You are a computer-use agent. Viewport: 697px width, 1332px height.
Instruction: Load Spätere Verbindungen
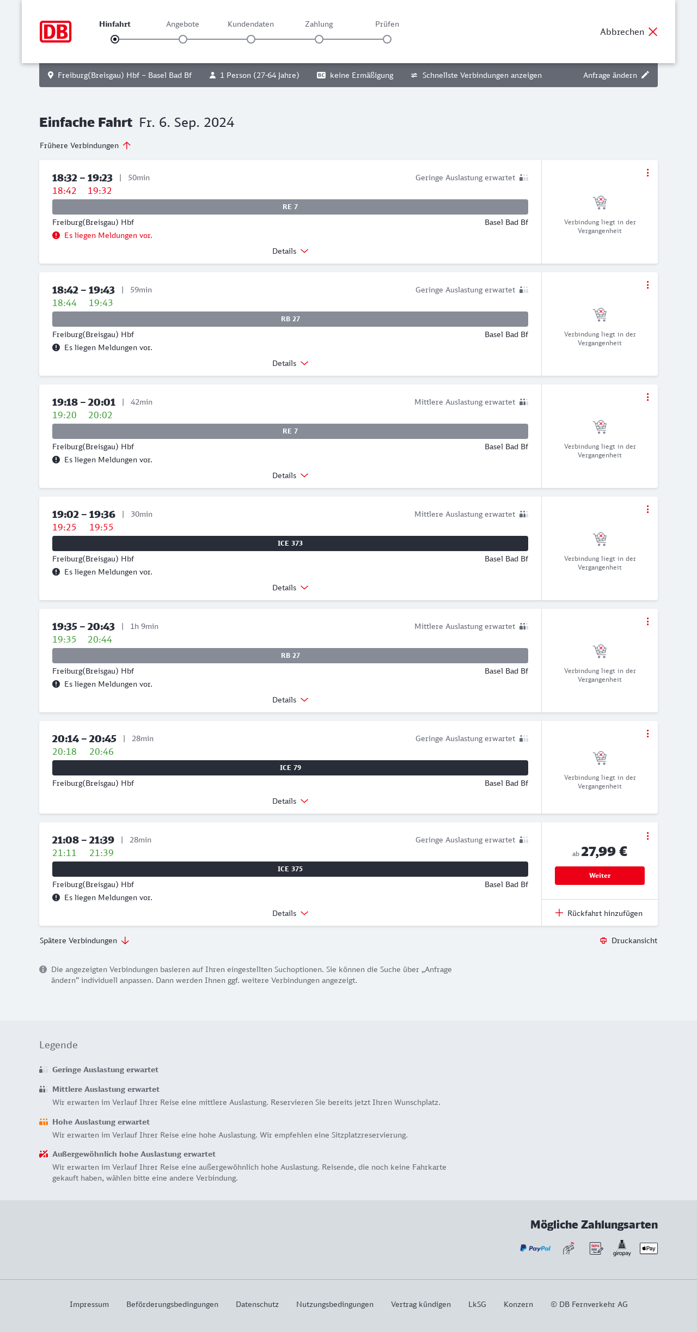click(84, 940)
